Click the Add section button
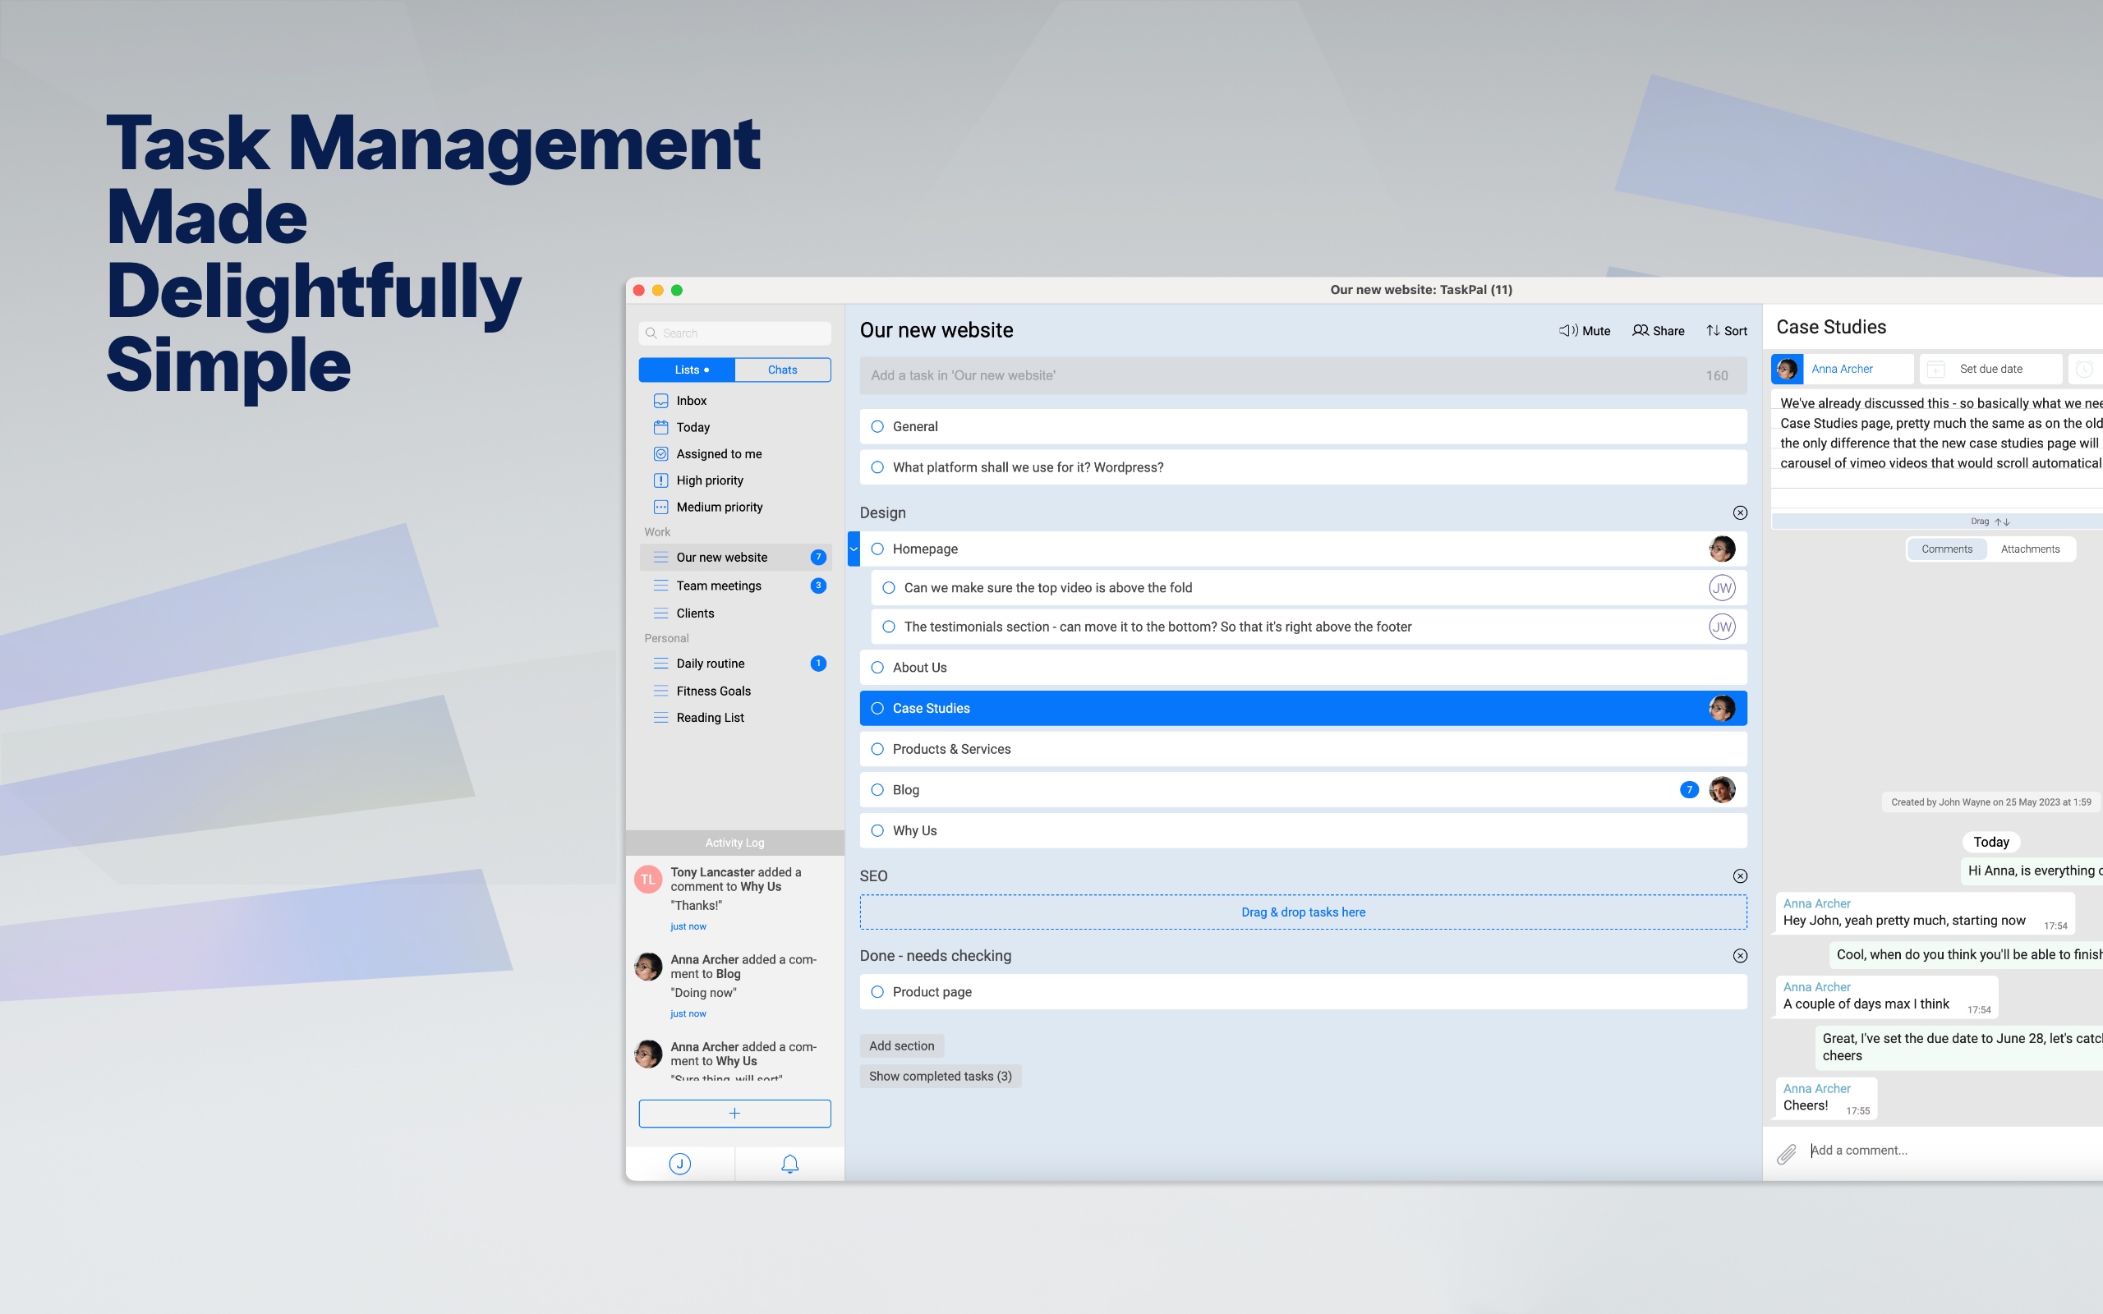This screenshot has width=2103, height=1314. point(901,1045)
